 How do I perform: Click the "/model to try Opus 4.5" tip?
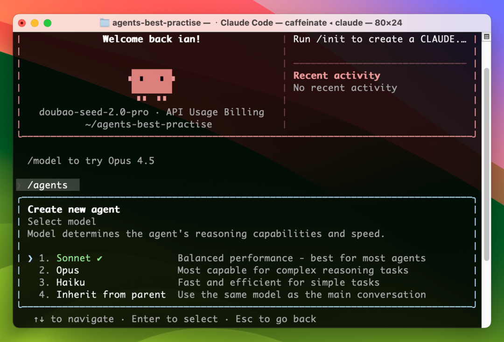click(x=91, y=161)
